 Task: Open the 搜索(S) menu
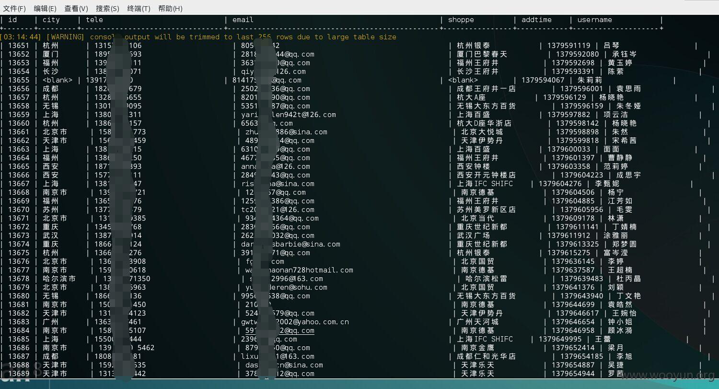pos(107,9)
